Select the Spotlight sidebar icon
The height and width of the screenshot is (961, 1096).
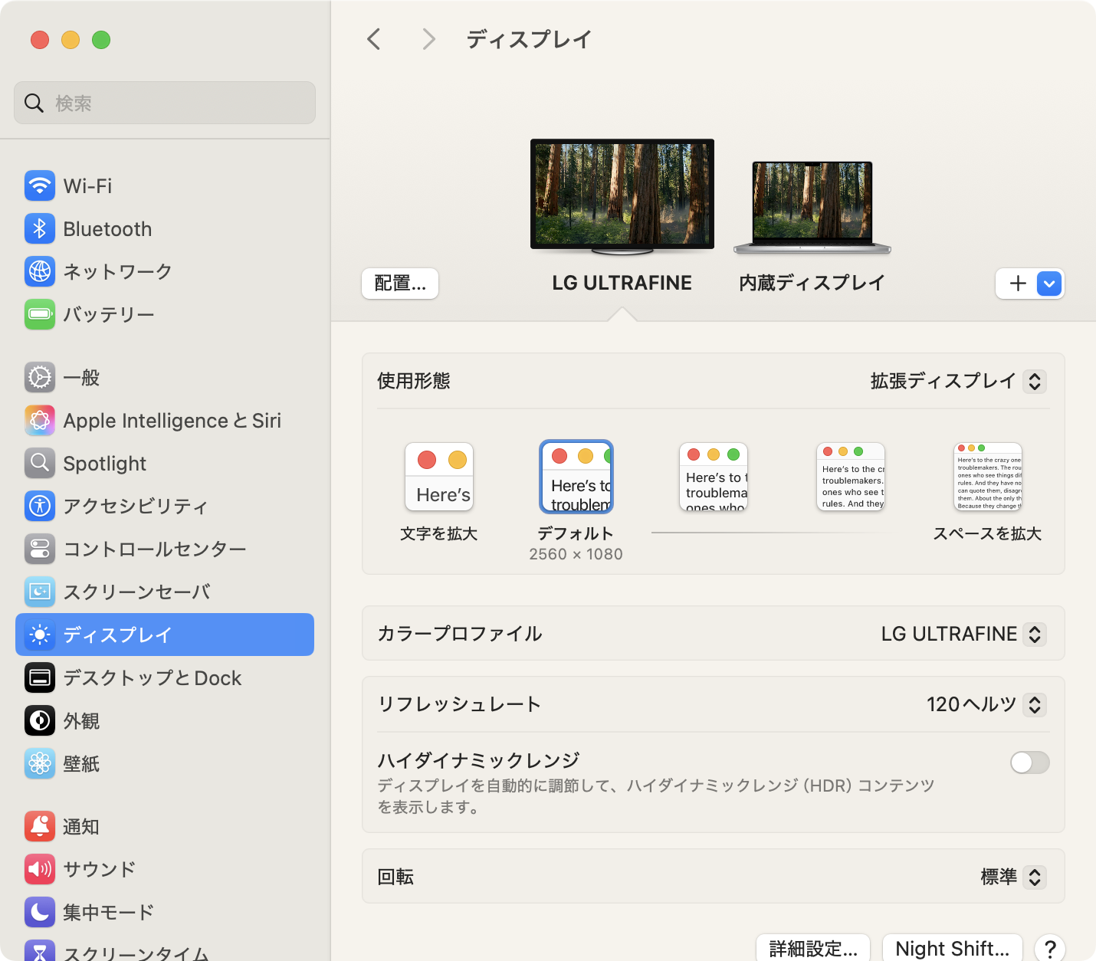click(40, 463)
